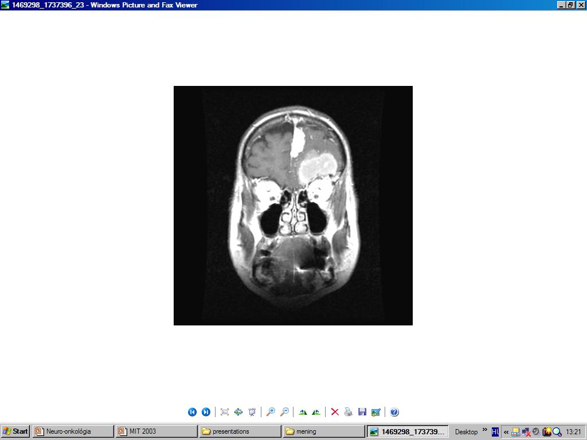Switch to Neuro-onkológia presentation in taskbar
This screenshot has width=587, height=440.
[x=73, y=431]
